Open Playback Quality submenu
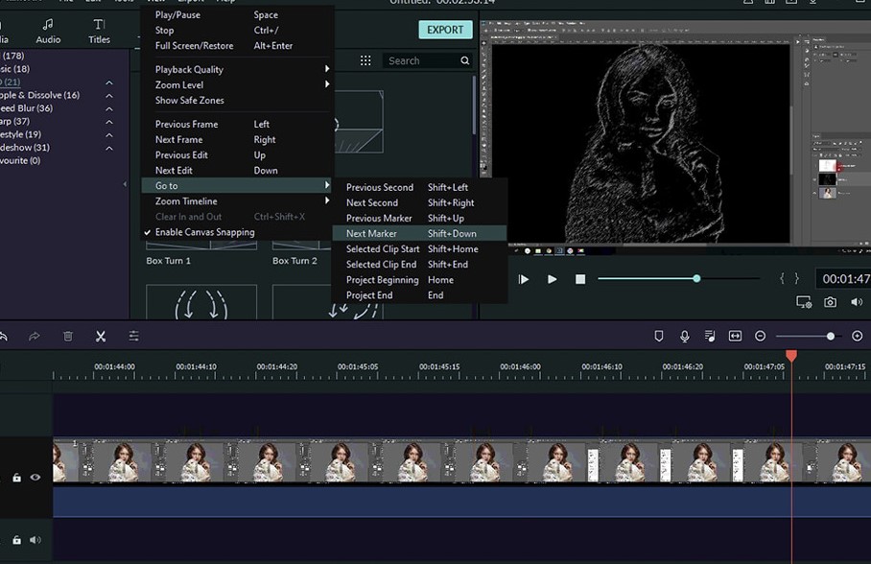 coord(237,69)
